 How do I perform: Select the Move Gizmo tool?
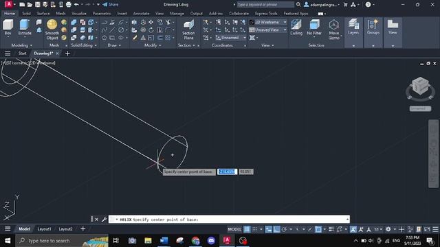pos(333,30)
